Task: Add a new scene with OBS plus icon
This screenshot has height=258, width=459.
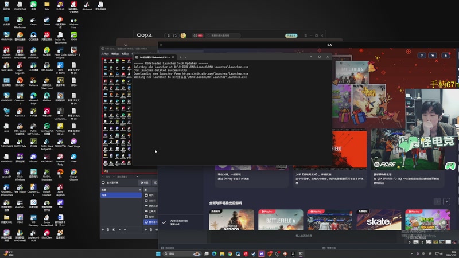Action: pyautogui.click(x=103, y=230)
